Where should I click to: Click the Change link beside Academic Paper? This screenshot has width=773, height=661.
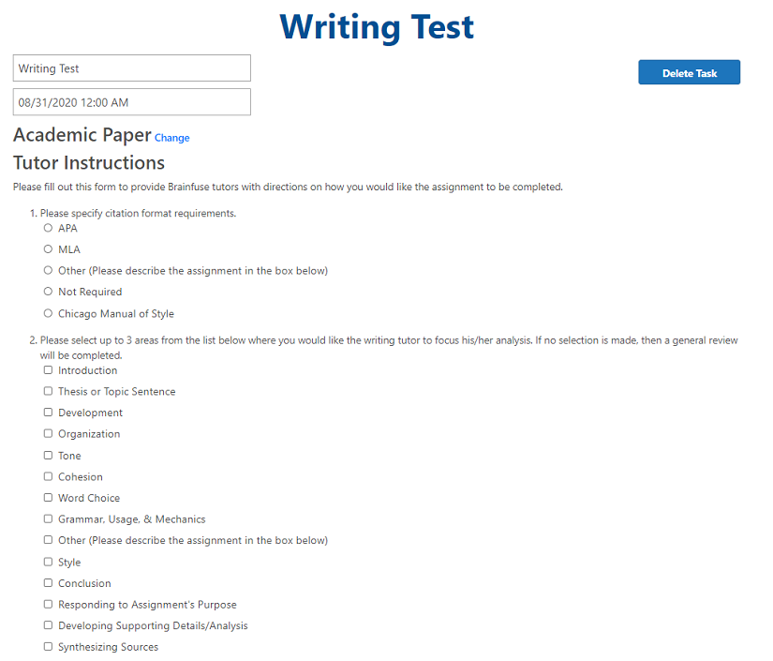[171, 138]
